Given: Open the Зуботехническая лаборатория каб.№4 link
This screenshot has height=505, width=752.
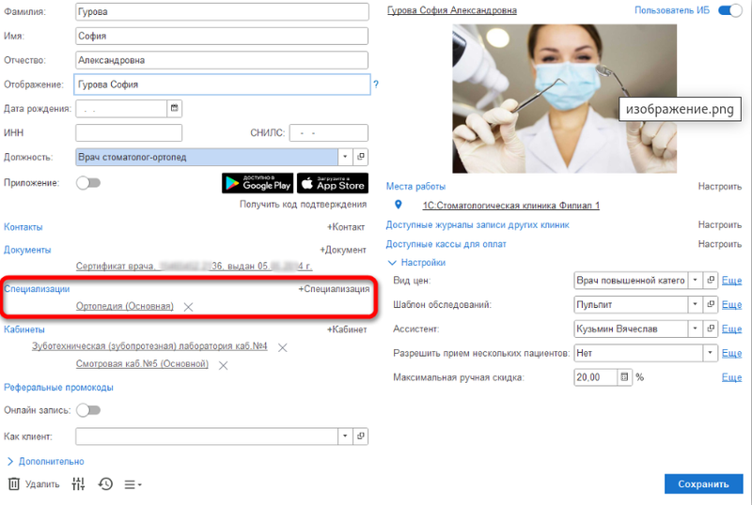Looking at the screenshot, I should (x=149, y=346).
